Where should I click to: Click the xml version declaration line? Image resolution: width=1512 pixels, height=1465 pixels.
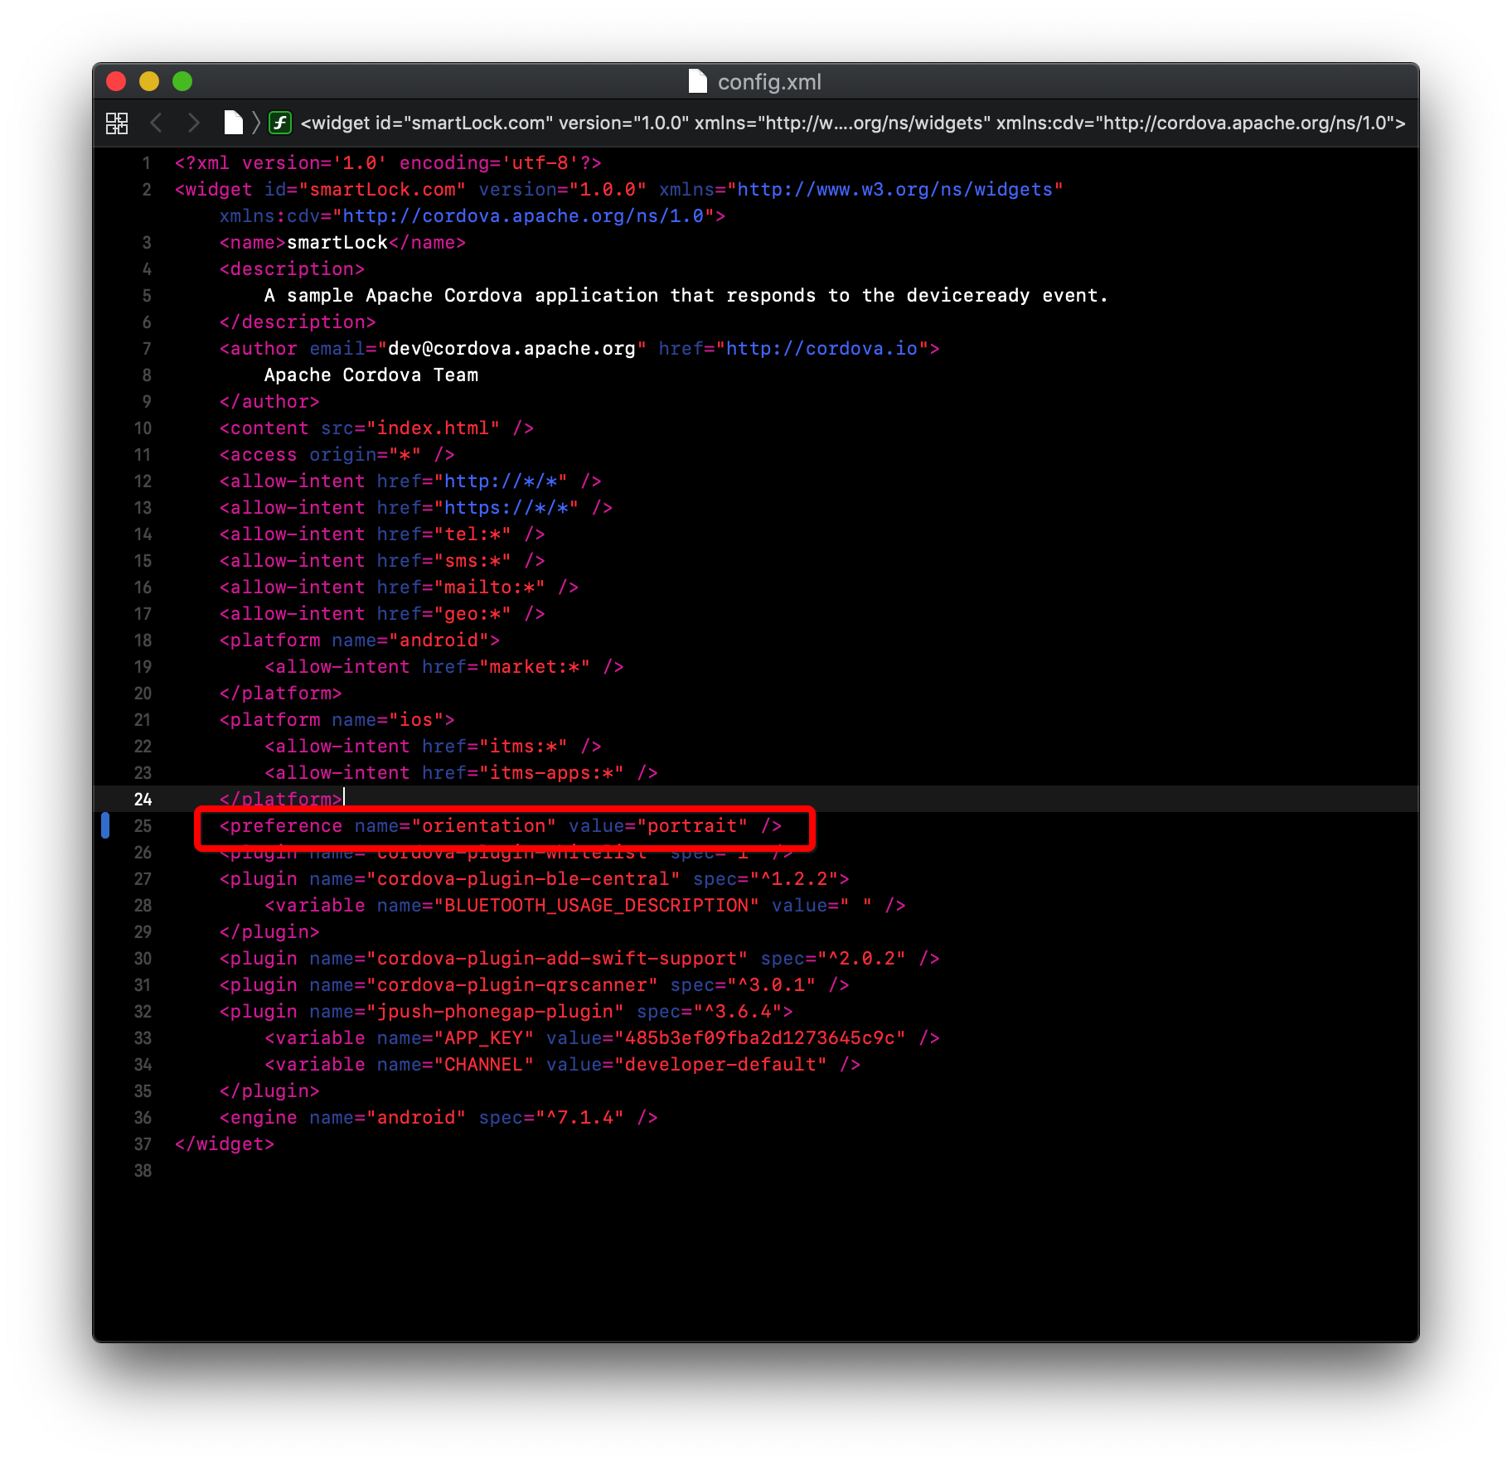[388, 163]
